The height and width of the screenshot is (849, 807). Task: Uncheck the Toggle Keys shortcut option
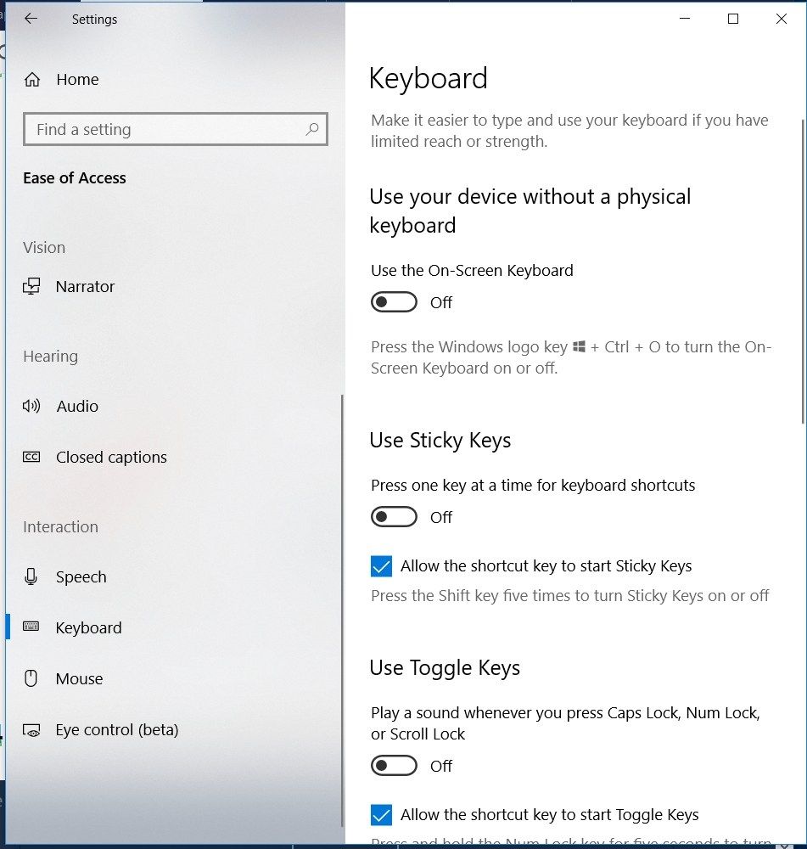[381, 814]
